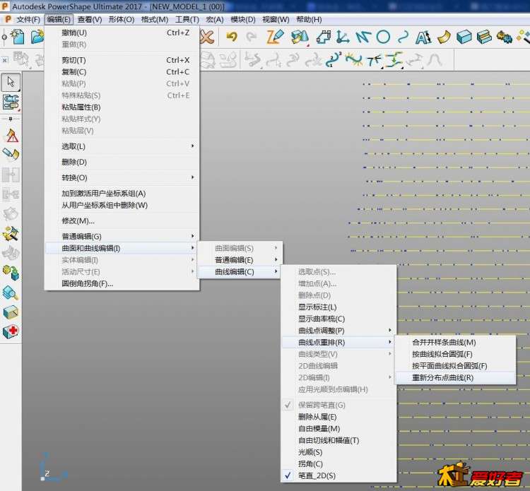Screen dimensions: 530x491
Task: Expand the 曲面和曲线编辑(I) submenu
Action: (122, 248)
